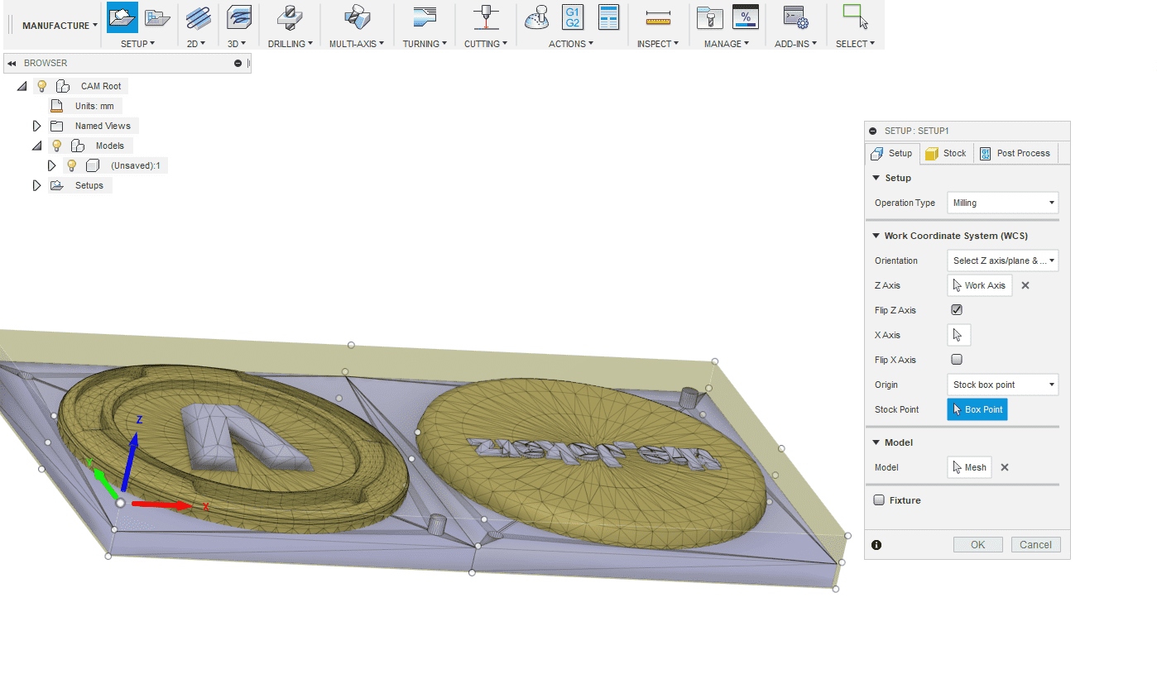
Task: Collapse the Model section in dialog
Action: tap(876, 442)
